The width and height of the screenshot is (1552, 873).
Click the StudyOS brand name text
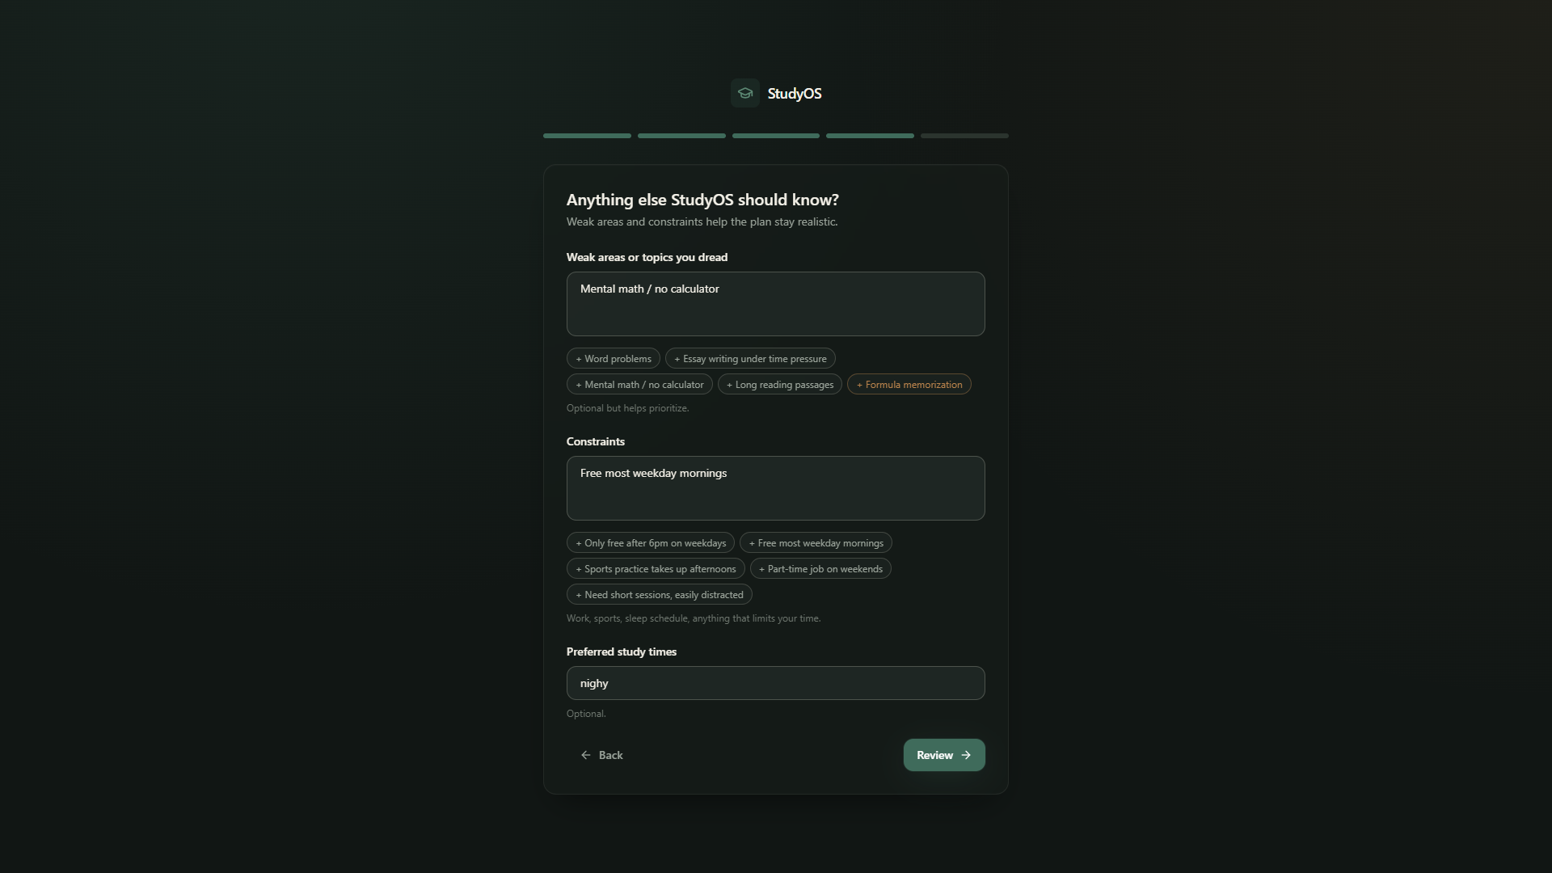pyautogui.click(x=794, y=94)
